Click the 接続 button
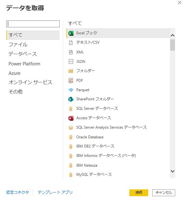Viewport: 184px width, 200px height. 139,192
